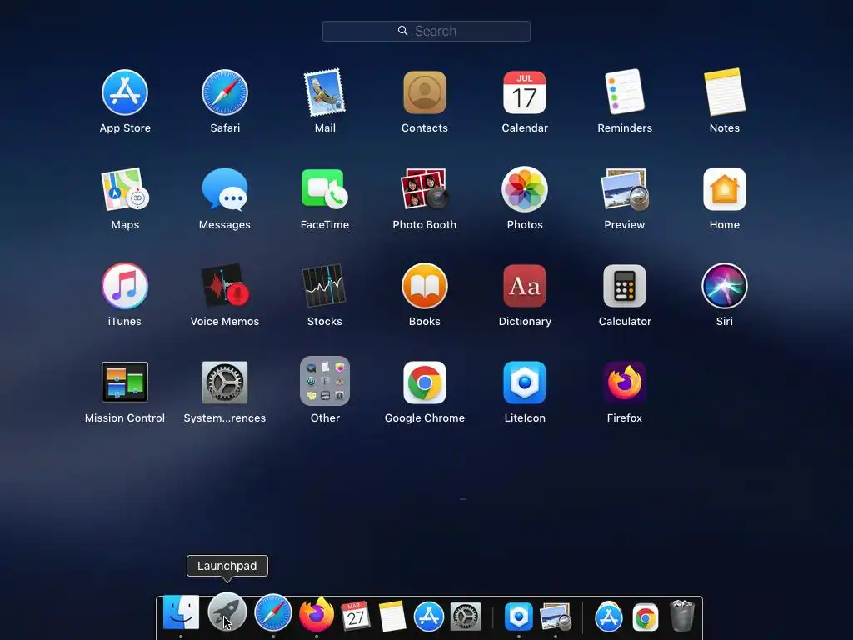This screenshot has width=853, height=640.
Task: Click the Finder icon in the Dock
Action: coord(181,612)
